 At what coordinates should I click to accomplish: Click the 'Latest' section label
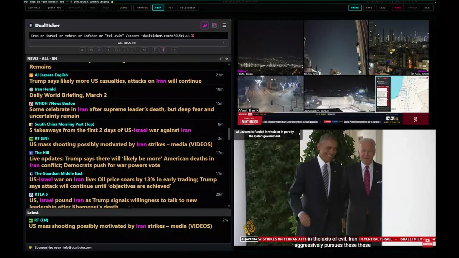[x=33, y=213]
